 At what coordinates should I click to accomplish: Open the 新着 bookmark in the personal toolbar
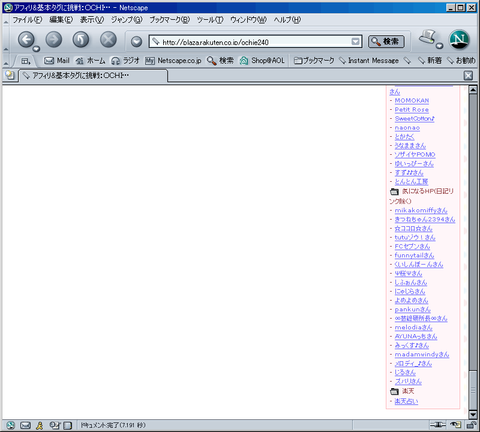(x=430, y=61)
